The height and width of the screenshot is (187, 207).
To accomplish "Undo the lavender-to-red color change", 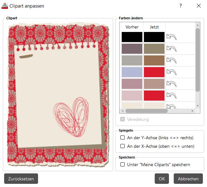I will [171, 72].
